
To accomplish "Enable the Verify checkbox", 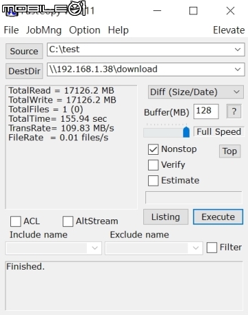I will [153, 165].
